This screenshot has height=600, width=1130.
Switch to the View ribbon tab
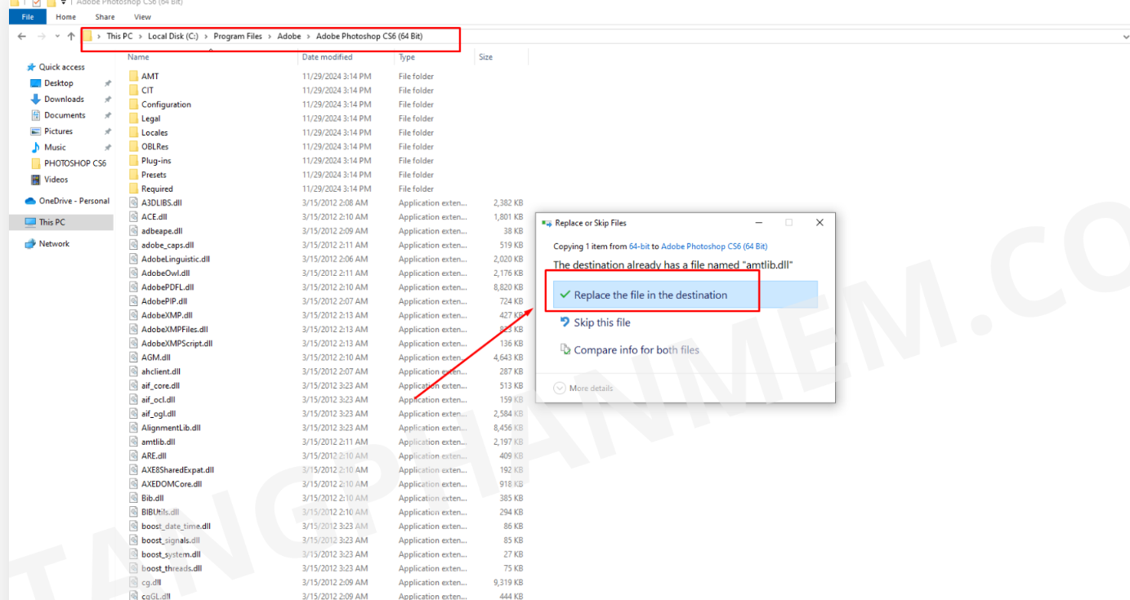(142, 16)
